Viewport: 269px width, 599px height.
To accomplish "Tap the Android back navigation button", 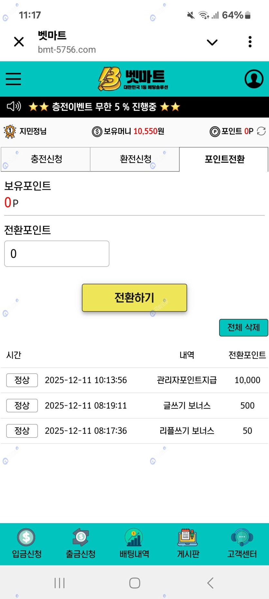I will click(x=210, y=583).
